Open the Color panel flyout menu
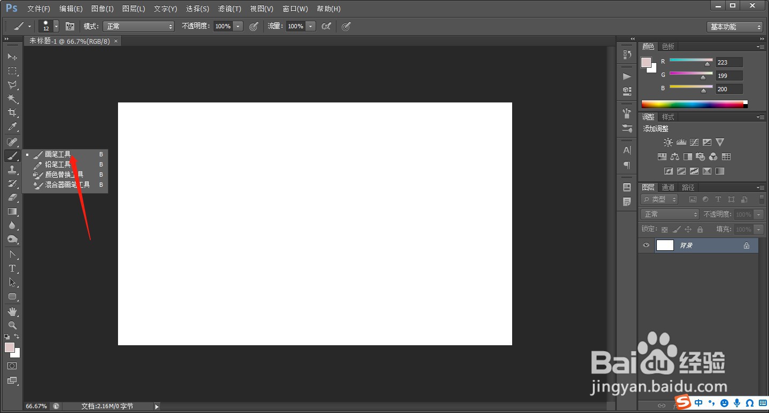 point(760,46)
